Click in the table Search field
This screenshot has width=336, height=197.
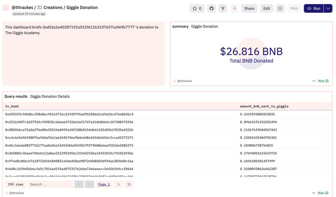click(x=50, y=184)
